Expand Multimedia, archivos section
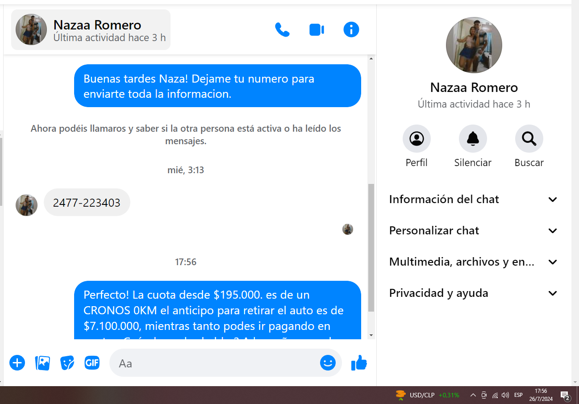Image resolution: width=579 pixels, height=404 pixels. (473, 262)
